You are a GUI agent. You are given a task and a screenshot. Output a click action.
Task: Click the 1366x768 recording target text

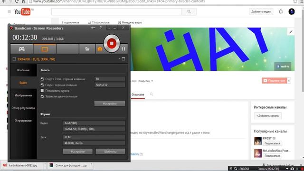[36, 59]
